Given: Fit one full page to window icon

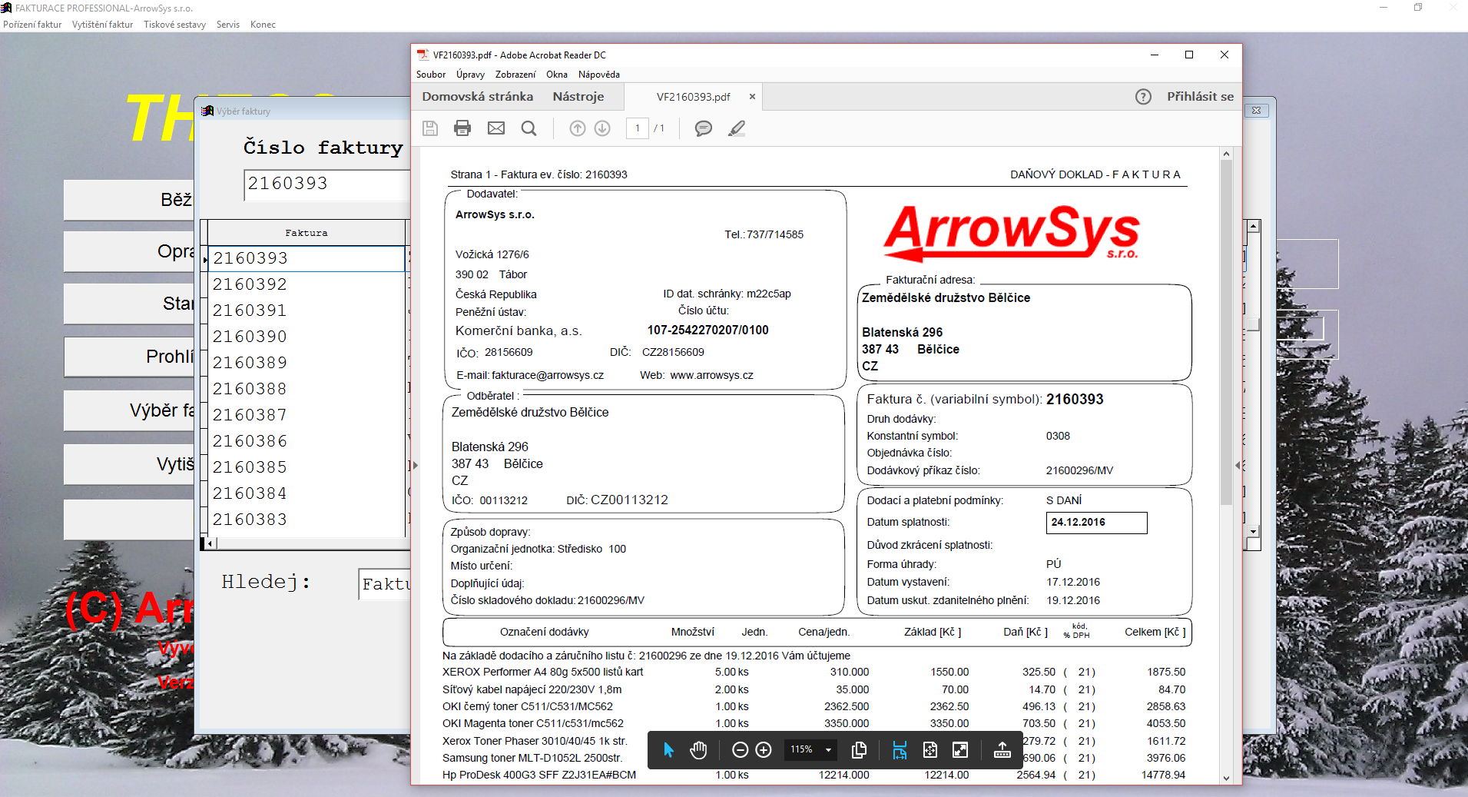Looking at the screenshot, I should (930, 749).
